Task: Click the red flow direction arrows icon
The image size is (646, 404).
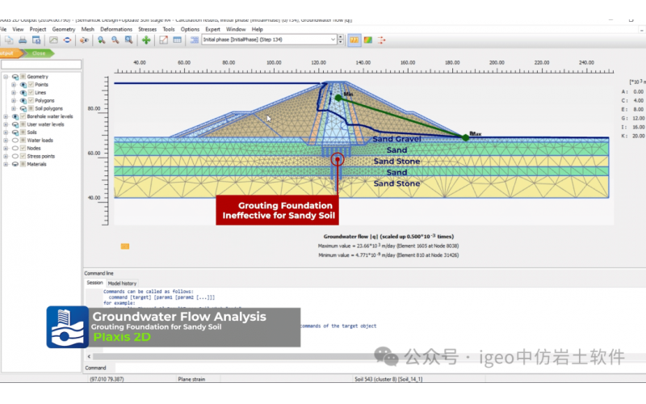Action: pos(381,40)
